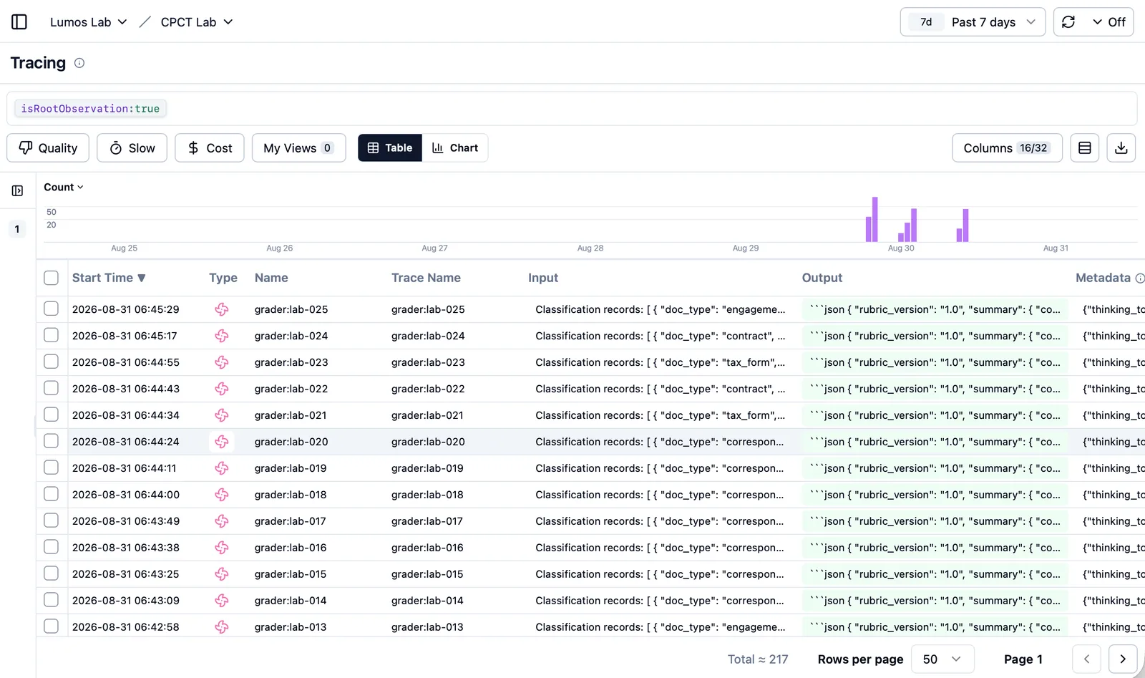Viewport: 1145px width, 678px height.
Task: Apply the Slow preset filter
Action: 132,148
